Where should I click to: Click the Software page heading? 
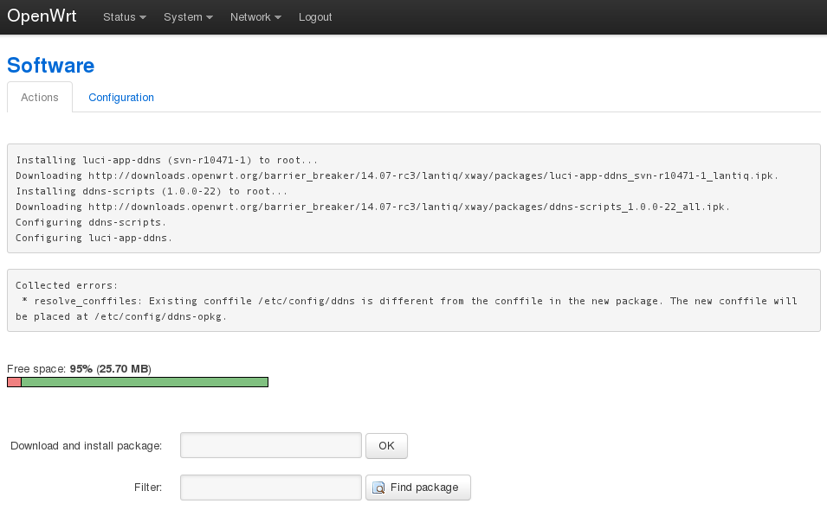(50, 66)
